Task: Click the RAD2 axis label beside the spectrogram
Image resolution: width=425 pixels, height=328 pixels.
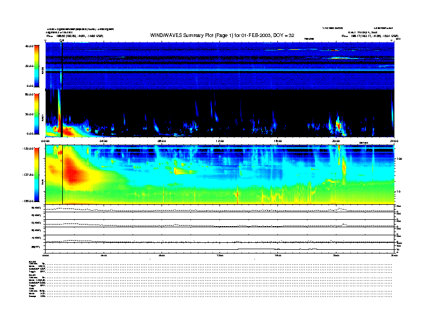Action: 42,70
